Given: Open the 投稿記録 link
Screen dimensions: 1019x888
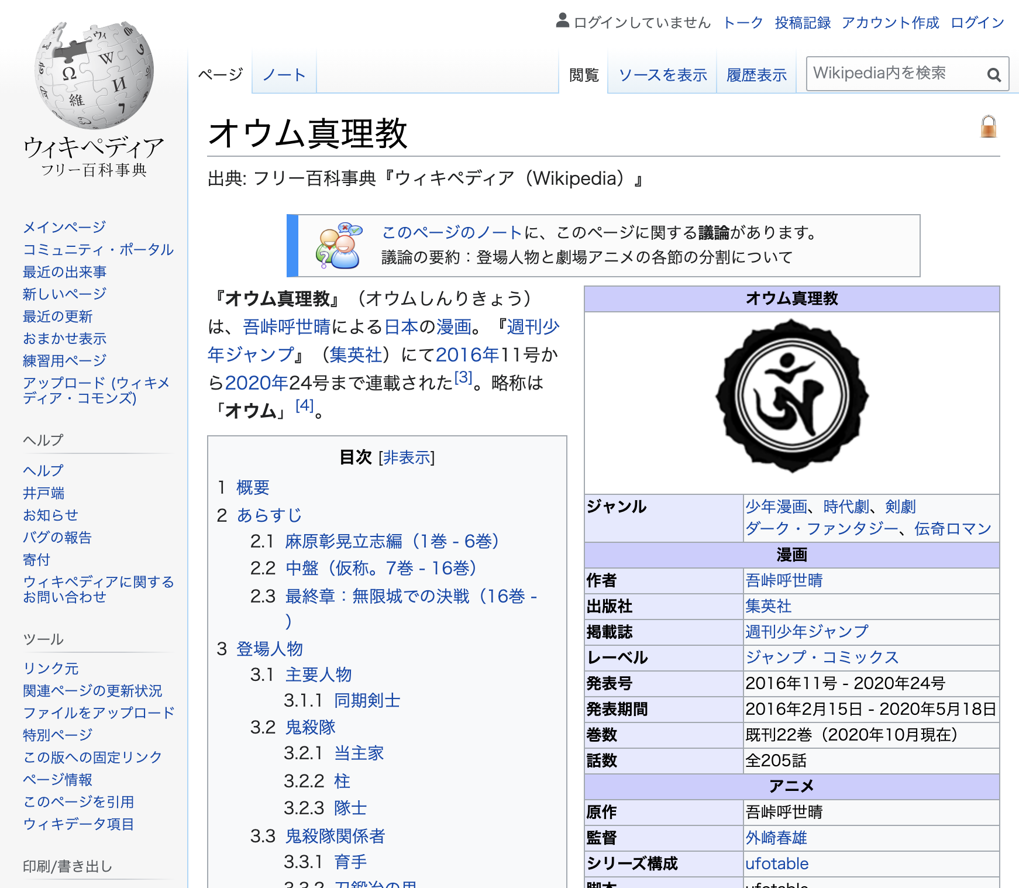Looking at the screenshot, I should tap(803, 23).
